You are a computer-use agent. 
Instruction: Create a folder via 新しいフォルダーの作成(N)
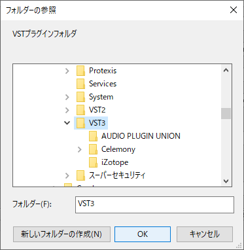pos(61,234)
